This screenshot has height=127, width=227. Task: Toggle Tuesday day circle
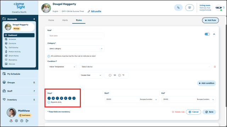coord(57,98)
